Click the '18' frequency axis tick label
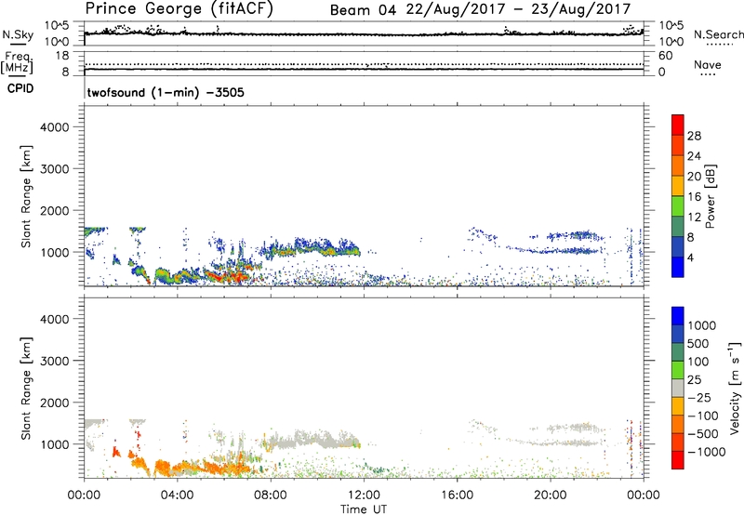The image size is (744, 515). click(62, 56)
